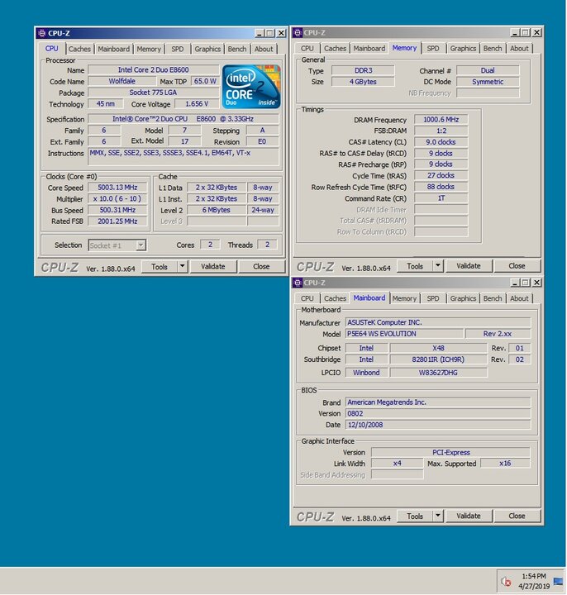The image size is (567, 595).
Task: Open the Bench tab in the CPU window
Action: pyautogui.click(x=237, y=49)
